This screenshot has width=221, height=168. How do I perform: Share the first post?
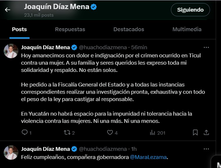tap(206, 132)
